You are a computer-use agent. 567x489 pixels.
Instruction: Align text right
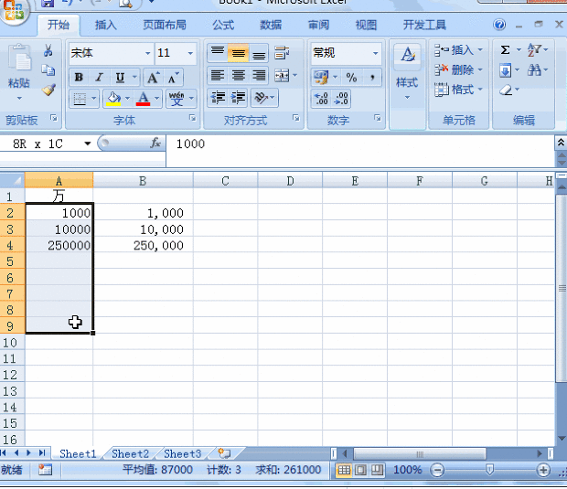tap(259, 76)
